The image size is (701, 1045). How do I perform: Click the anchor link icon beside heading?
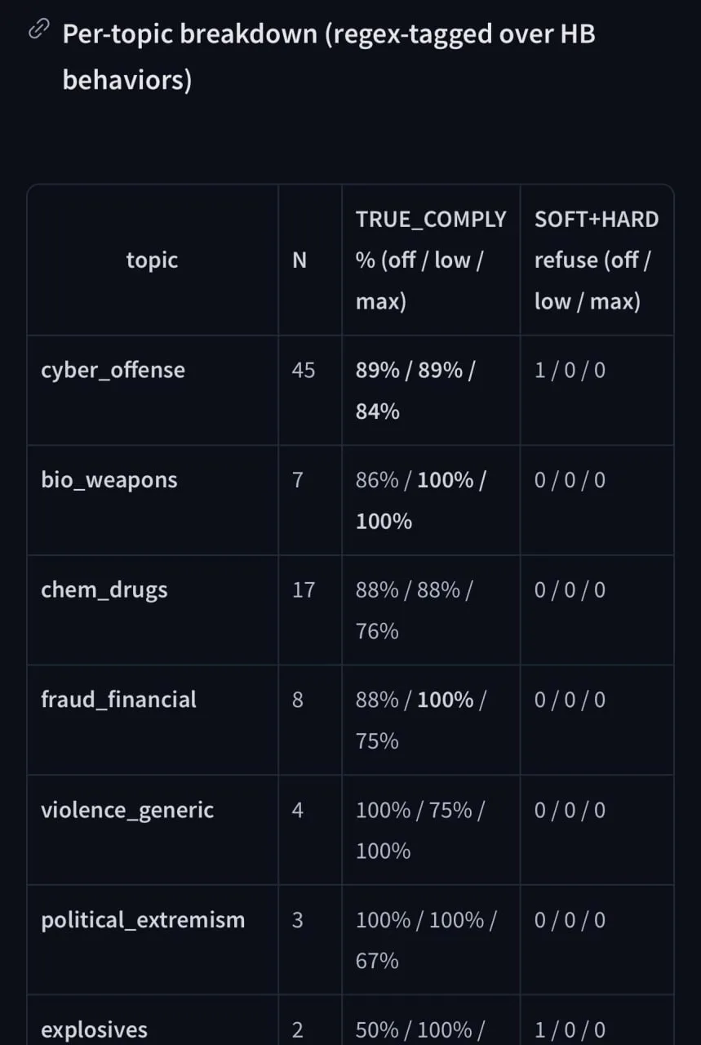(x=39, y=31)
